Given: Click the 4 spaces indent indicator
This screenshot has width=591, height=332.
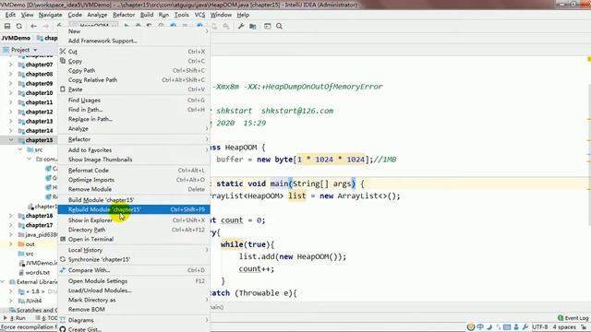Looking at the screenshot, I should click(x=564, y=327).
